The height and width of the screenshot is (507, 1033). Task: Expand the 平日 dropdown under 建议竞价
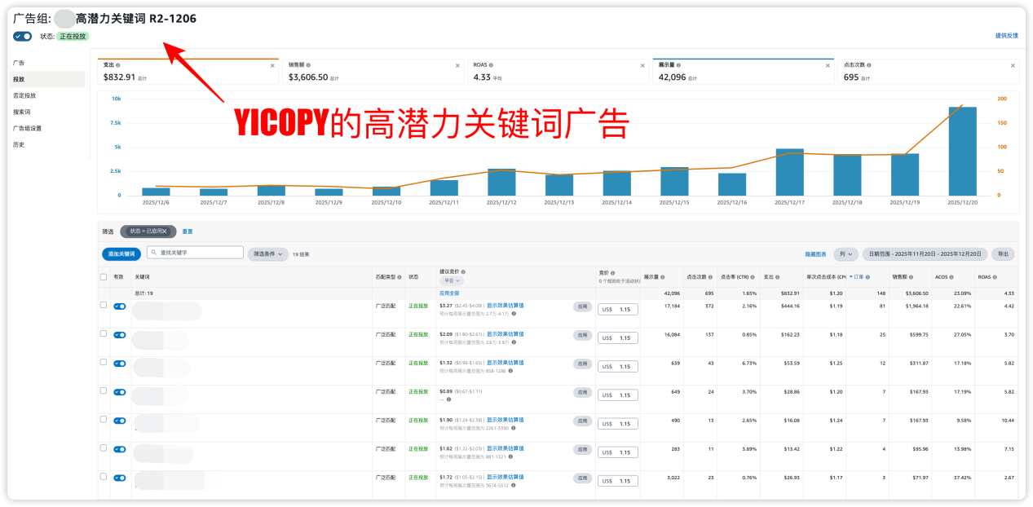click(x=450, y=280)
